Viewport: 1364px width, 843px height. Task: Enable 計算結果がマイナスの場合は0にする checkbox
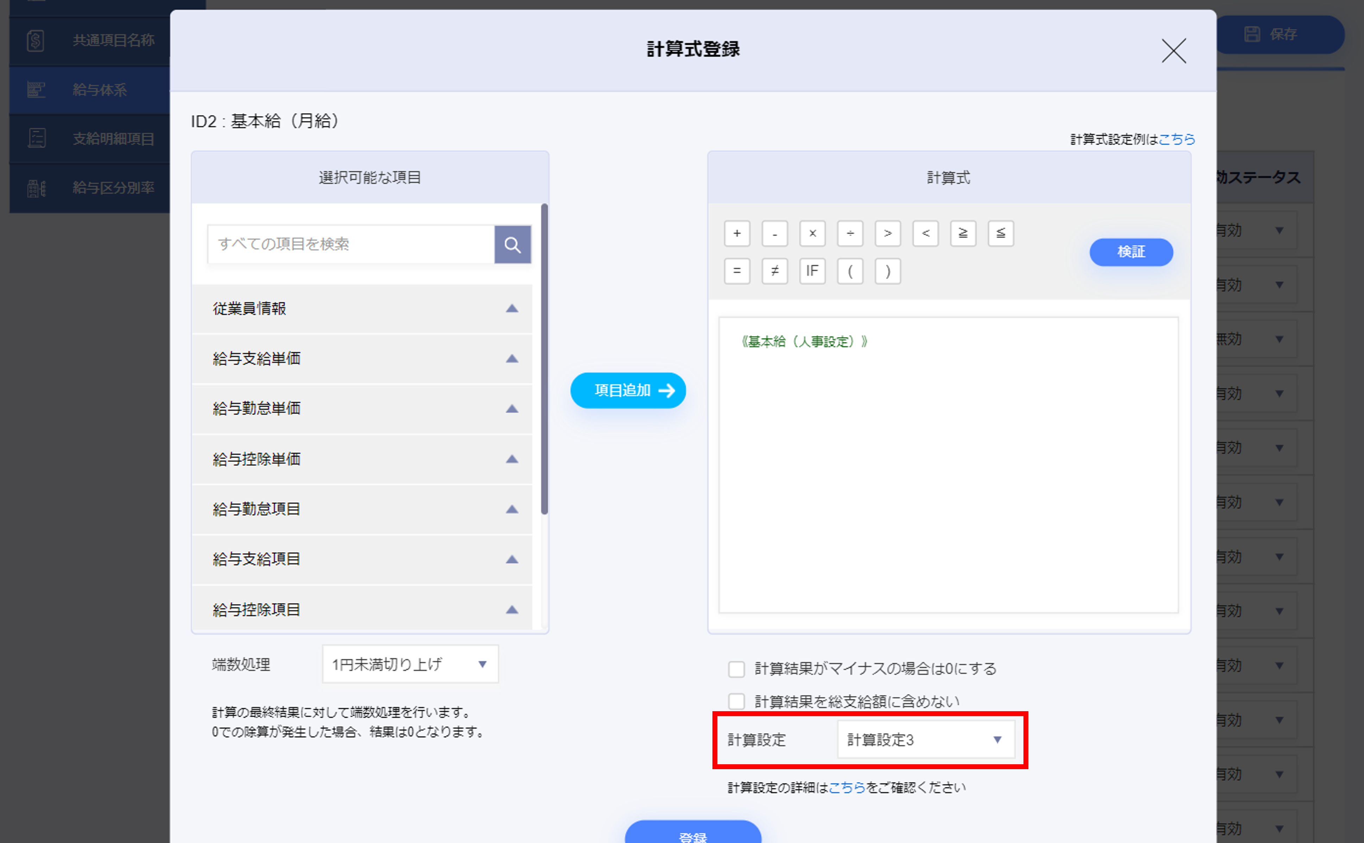tap(736, 669)
